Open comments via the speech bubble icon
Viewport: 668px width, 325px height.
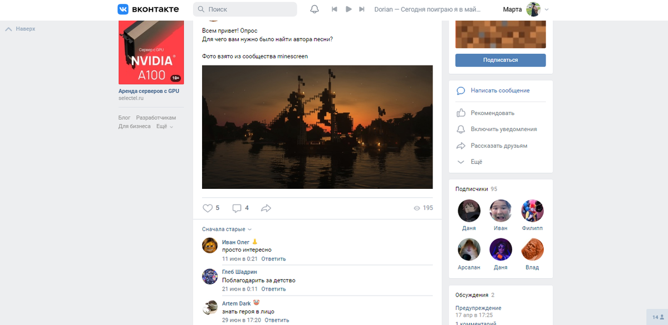[x=237, y=208]
